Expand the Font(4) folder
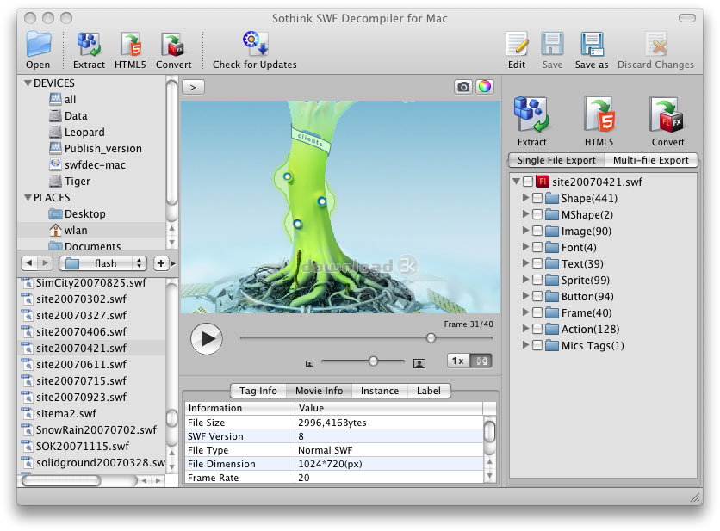The height and width of the screenshot is (531, 720). tap(525, 247)
